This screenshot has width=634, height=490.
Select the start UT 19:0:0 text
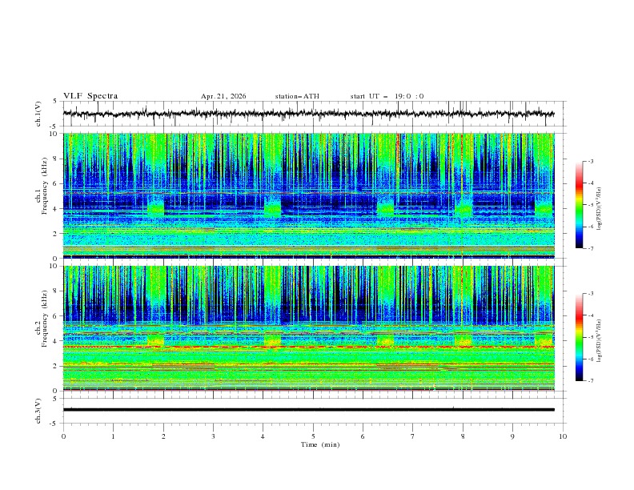click(x=387, y=96)
